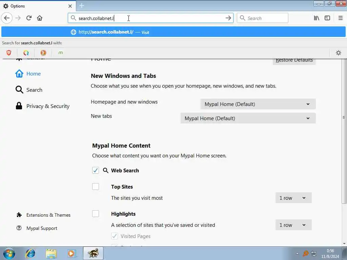Click 'New Windows and Tabs' heading
347x260 pixels.
(x=123, y=76)
